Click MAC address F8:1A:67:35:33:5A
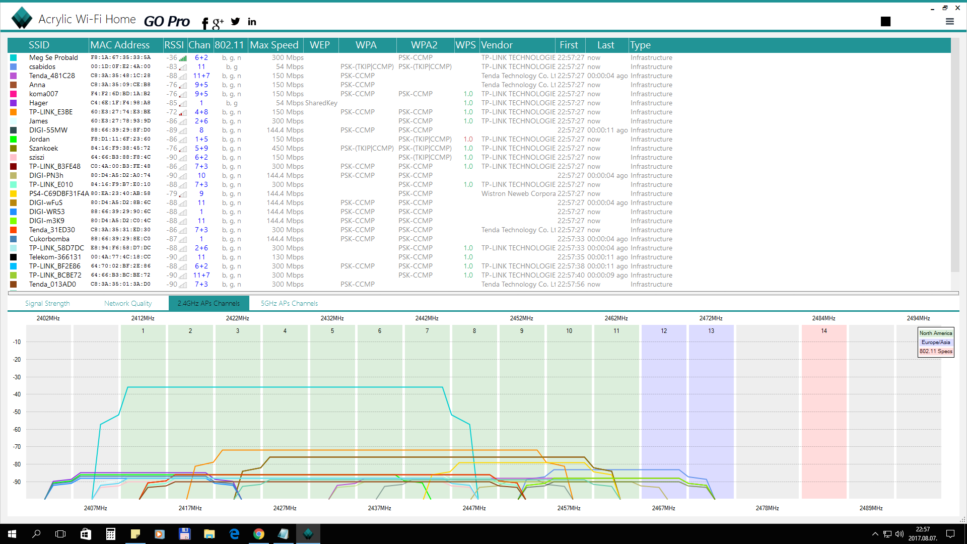 click(121, 58)
